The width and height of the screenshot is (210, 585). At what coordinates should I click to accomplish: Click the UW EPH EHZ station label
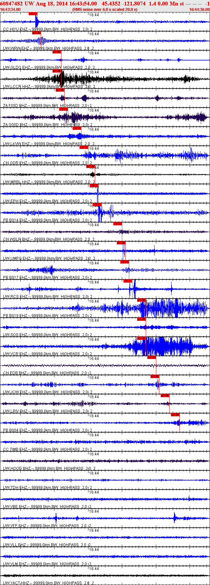click(15, 201)
